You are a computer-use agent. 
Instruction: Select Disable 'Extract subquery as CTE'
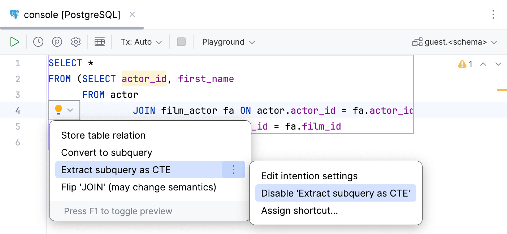(335, 193)
